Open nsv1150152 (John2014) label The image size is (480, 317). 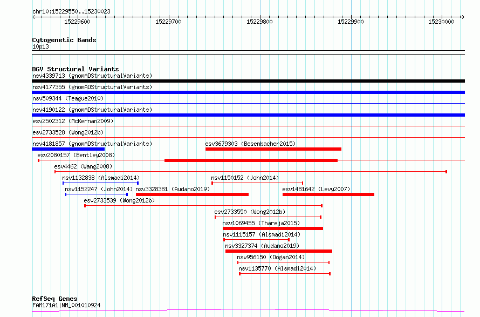point(245,178)
